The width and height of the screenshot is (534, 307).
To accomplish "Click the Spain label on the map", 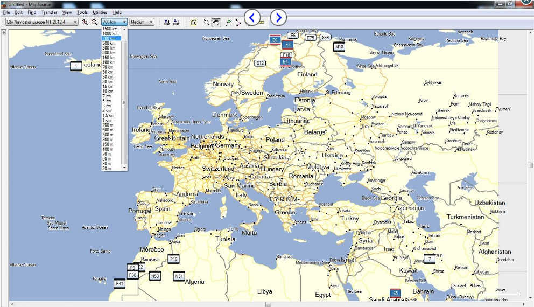I will (x=163, y=208).
